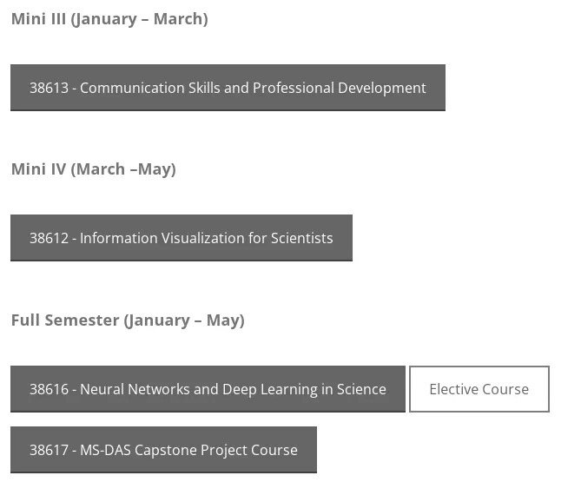Open 38616 Neural Networks and Deep Learning

point(208,389)
